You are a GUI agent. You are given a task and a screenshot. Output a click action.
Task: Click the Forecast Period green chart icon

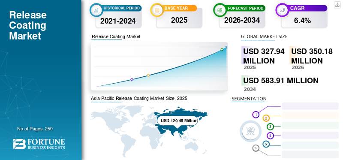[x=220, y=9]
